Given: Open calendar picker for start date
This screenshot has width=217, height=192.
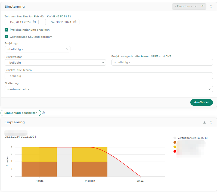Looking at the screenshot, I should pyautogui.click(x=34, y=22).
